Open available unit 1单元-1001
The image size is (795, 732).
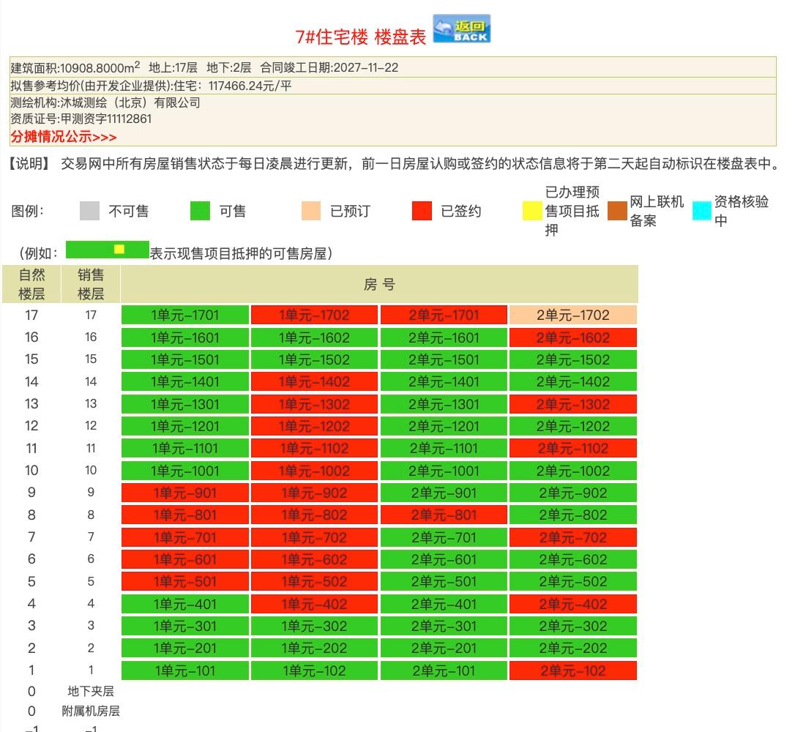tap(185, 471)
